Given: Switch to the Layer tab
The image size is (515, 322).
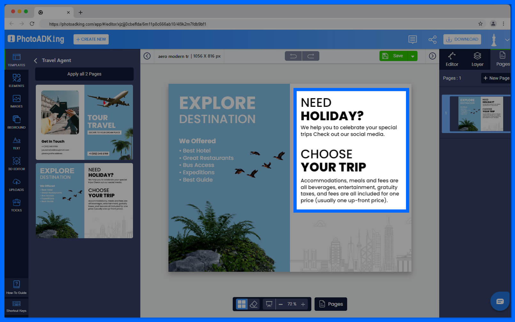Looking at the screenshot, I should point(477,59).
